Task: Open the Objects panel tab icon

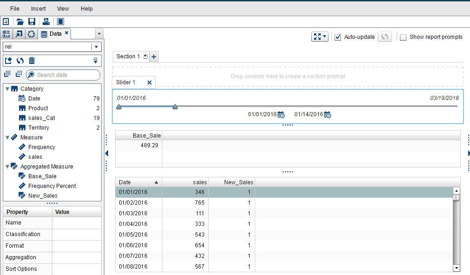Action: coord(6,34)
